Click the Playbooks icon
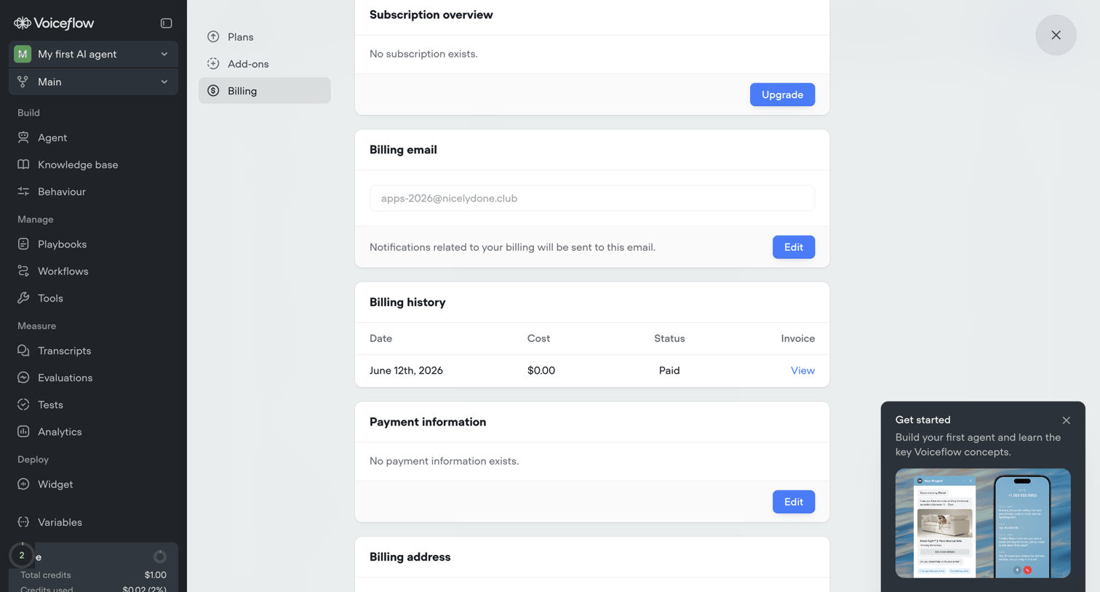The height and width of the screenshot is (592, 1100). [23, 244]
